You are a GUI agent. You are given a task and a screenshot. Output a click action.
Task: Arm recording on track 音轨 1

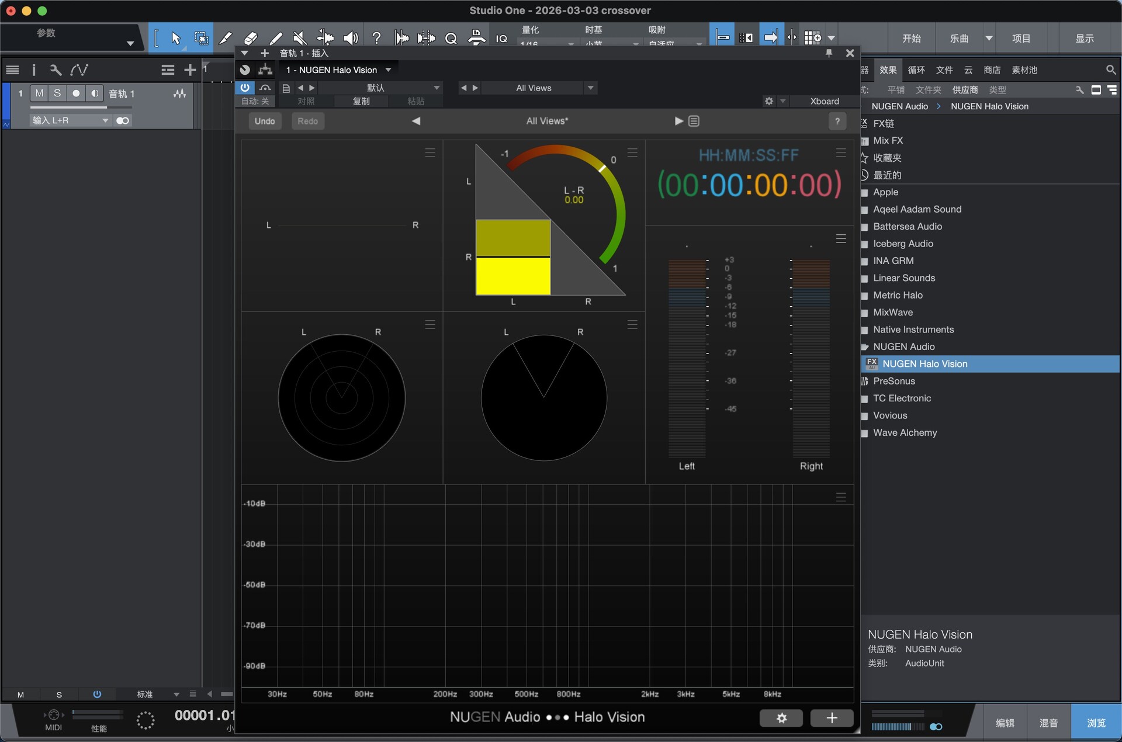click(76, 93)
